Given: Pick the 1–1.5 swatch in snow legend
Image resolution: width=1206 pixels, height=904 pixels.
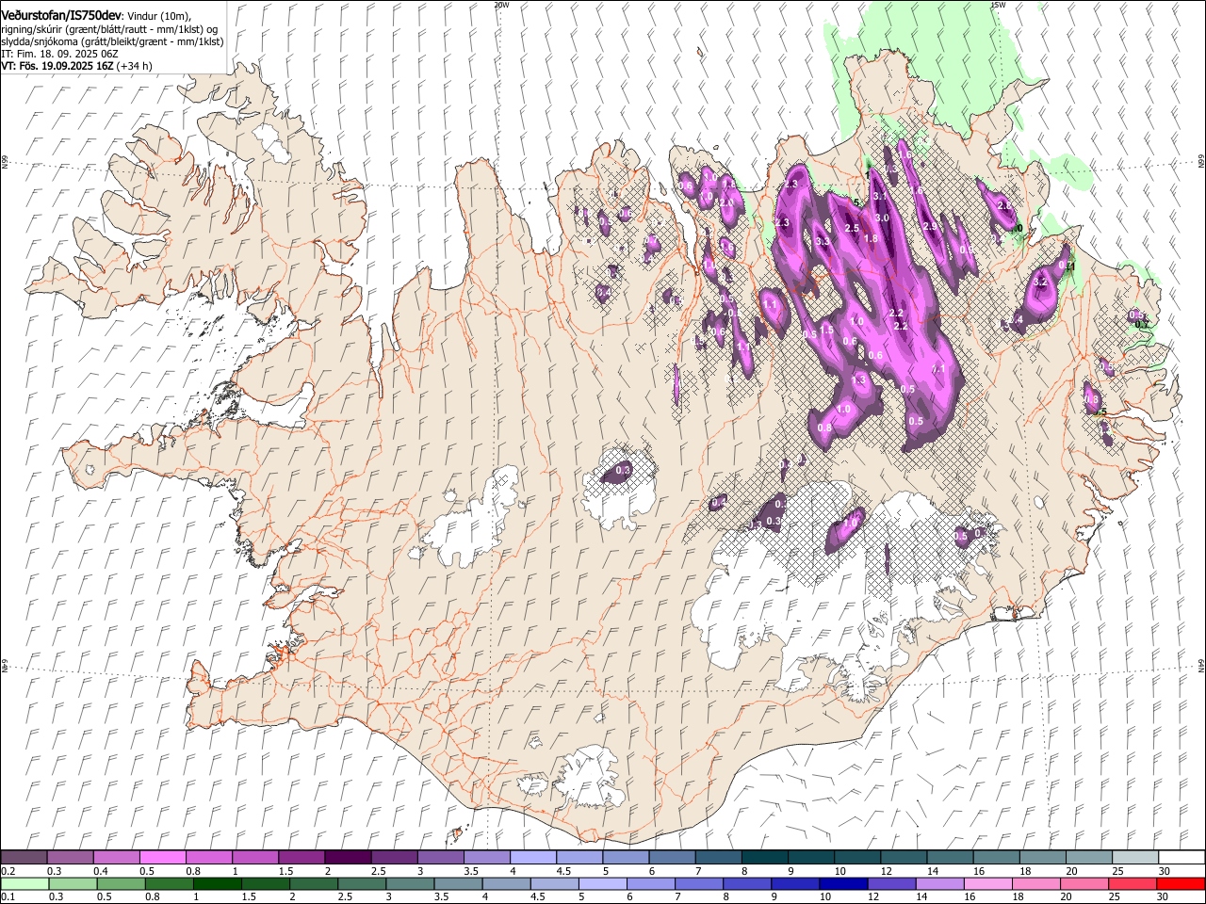Looking at the screenshot, I should click(254, 858).
